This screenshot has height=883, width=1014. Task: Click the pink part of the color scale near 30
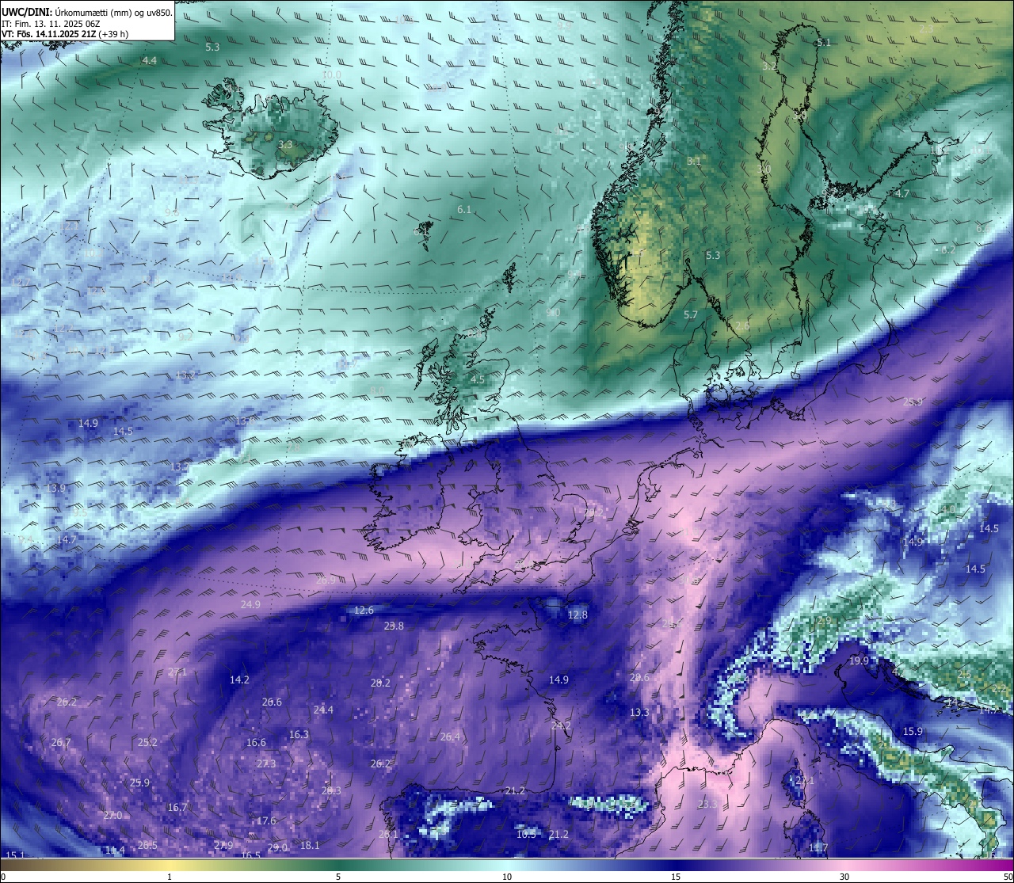coord(844,865)
